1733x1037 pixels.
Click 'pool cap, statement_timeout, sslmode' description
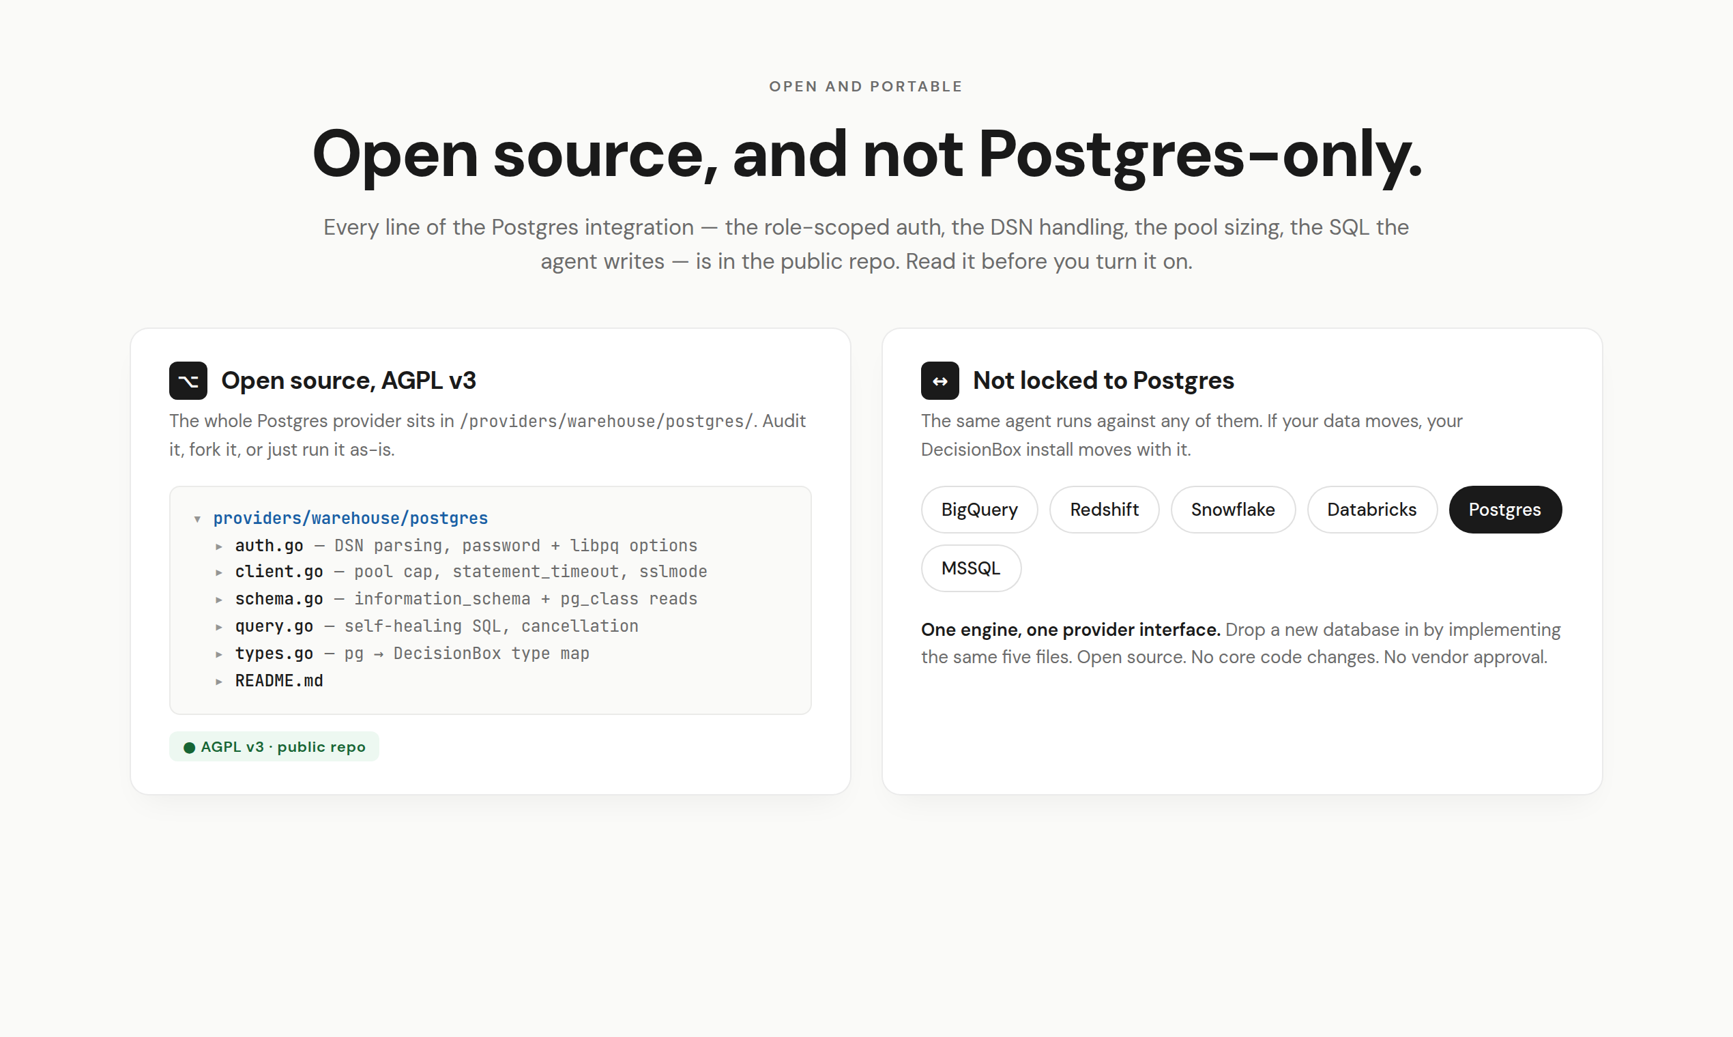[530, 572]
